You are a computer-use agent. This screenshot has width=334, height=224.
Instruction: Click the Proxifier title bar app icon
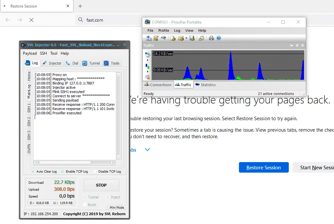click(147, 22)
